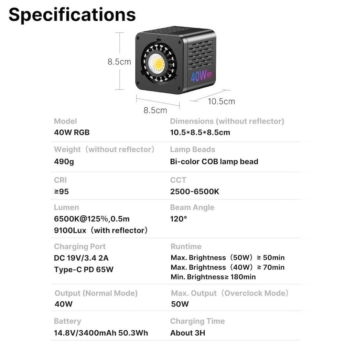
Task: Click the 10.5*8.5*8.5cm dimensions value
Action: point(200,132)
